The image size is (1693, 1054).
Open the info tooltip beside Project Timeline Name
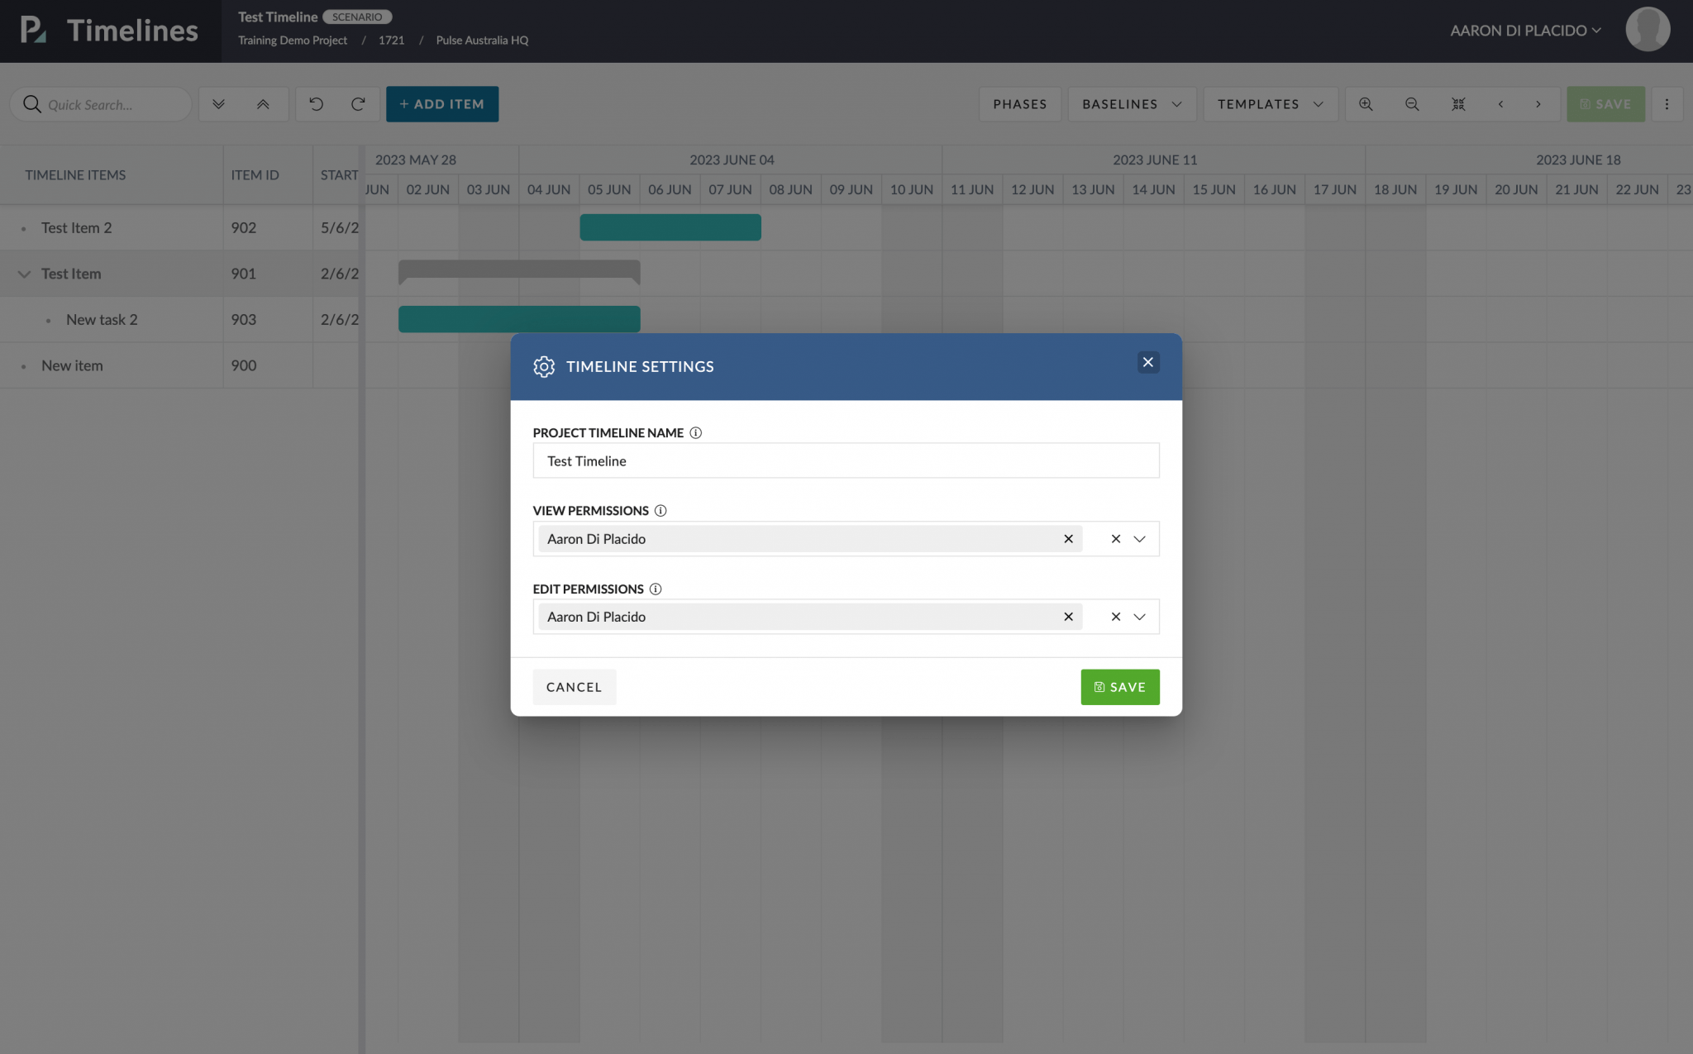(x=696, y=432)
